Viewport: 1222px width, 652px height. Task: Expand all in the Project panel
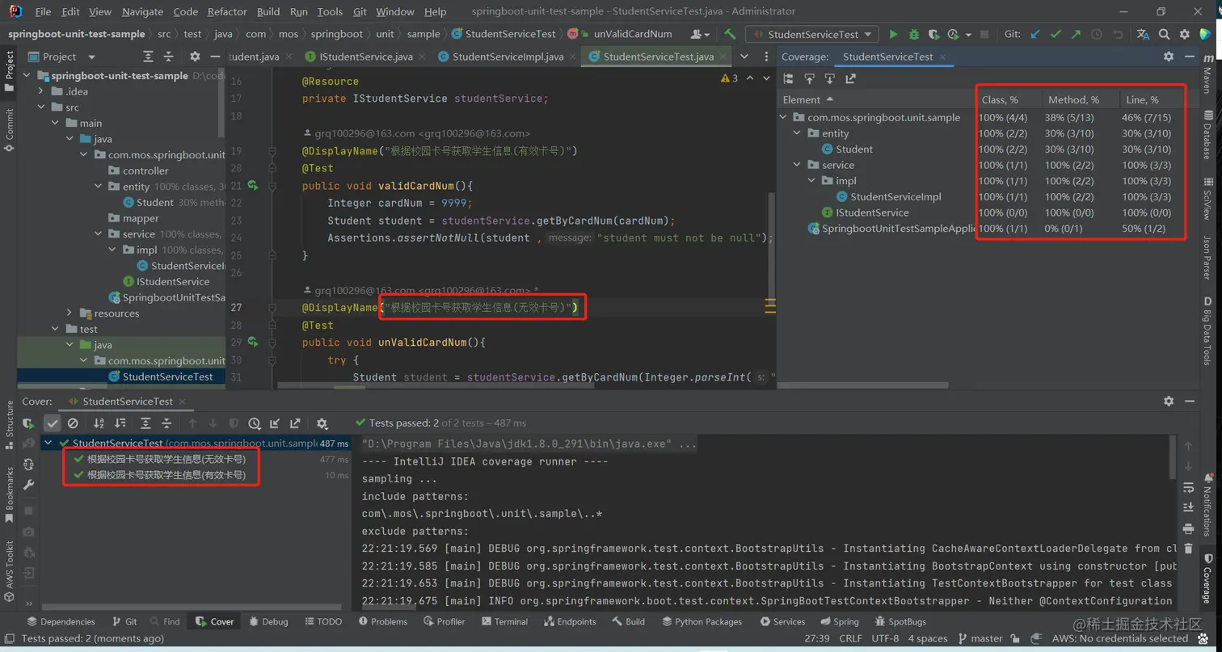point(147,57)
